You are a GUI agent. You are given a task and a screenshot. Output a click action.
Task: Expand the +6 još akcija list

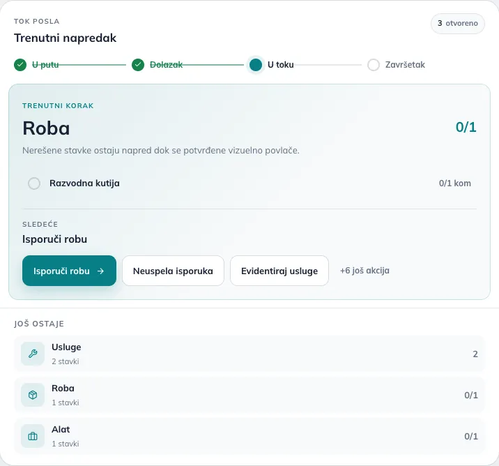(x=364, y=271)
